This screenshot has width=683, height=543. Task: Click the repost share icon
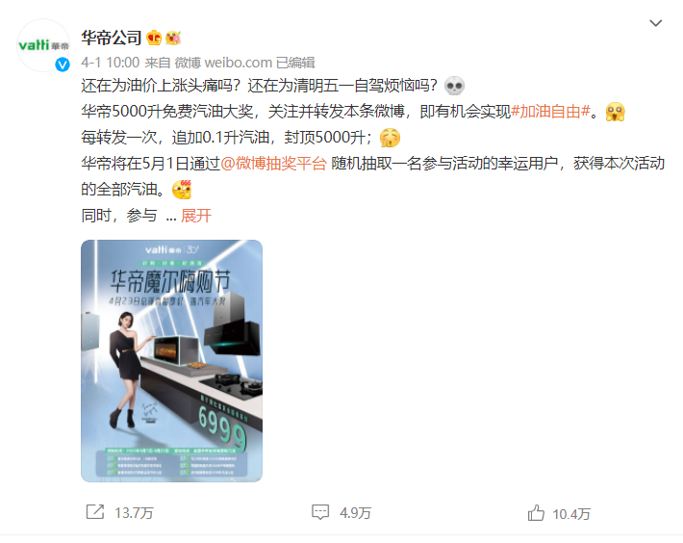(x=95, y=512)
